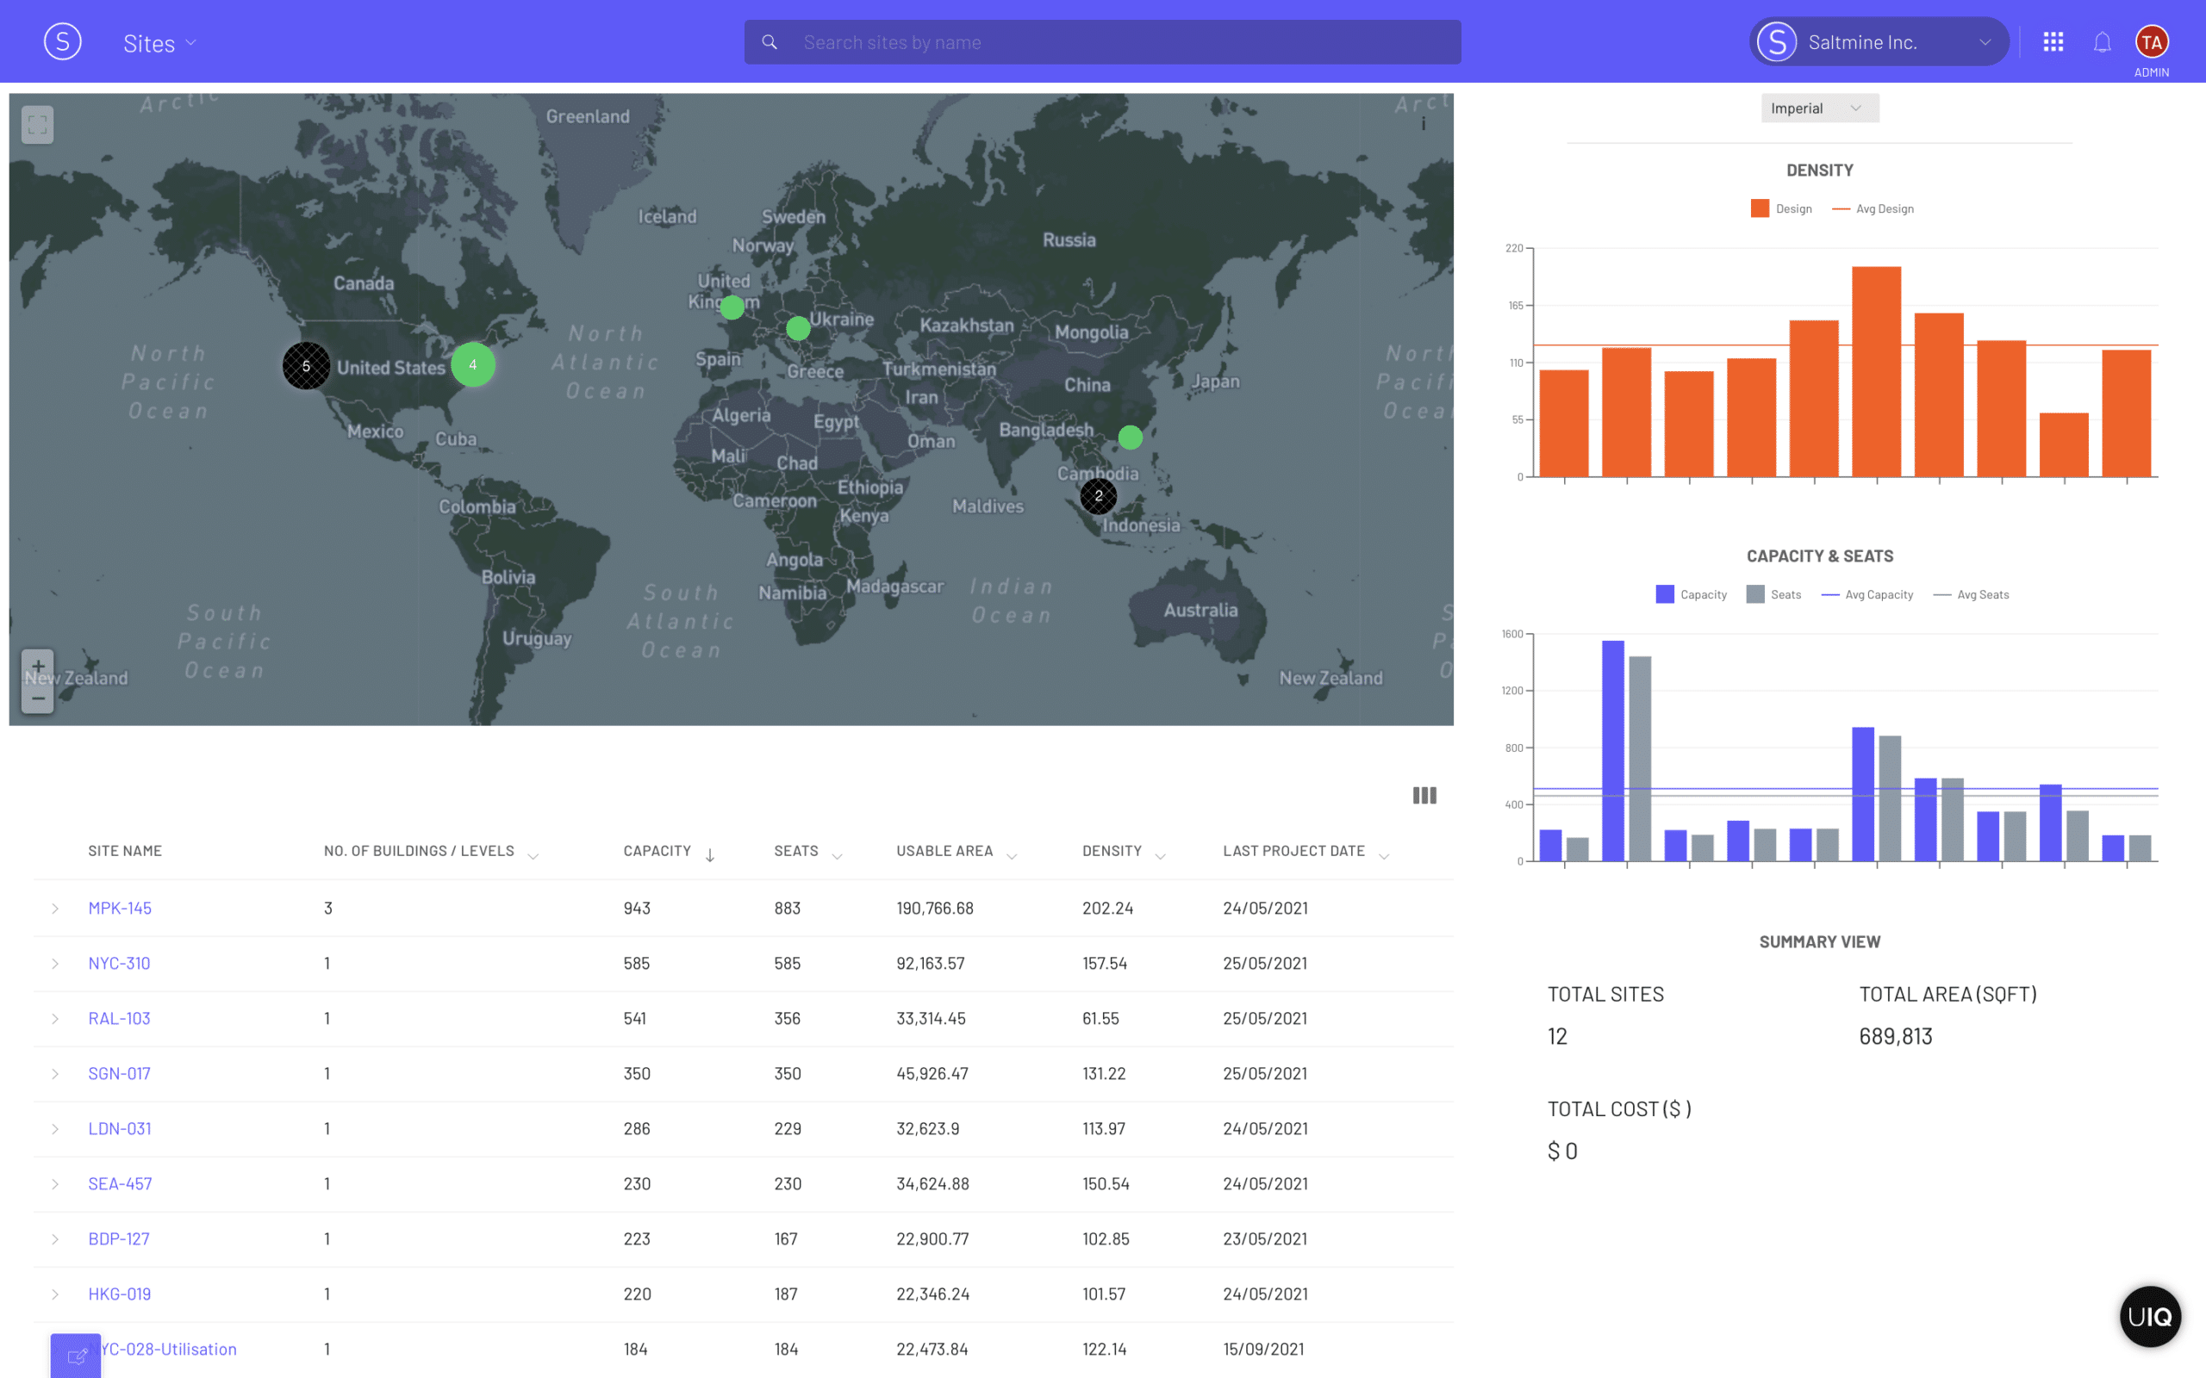Toggle the Capacity legend swatch

[x=1665, y=594]
